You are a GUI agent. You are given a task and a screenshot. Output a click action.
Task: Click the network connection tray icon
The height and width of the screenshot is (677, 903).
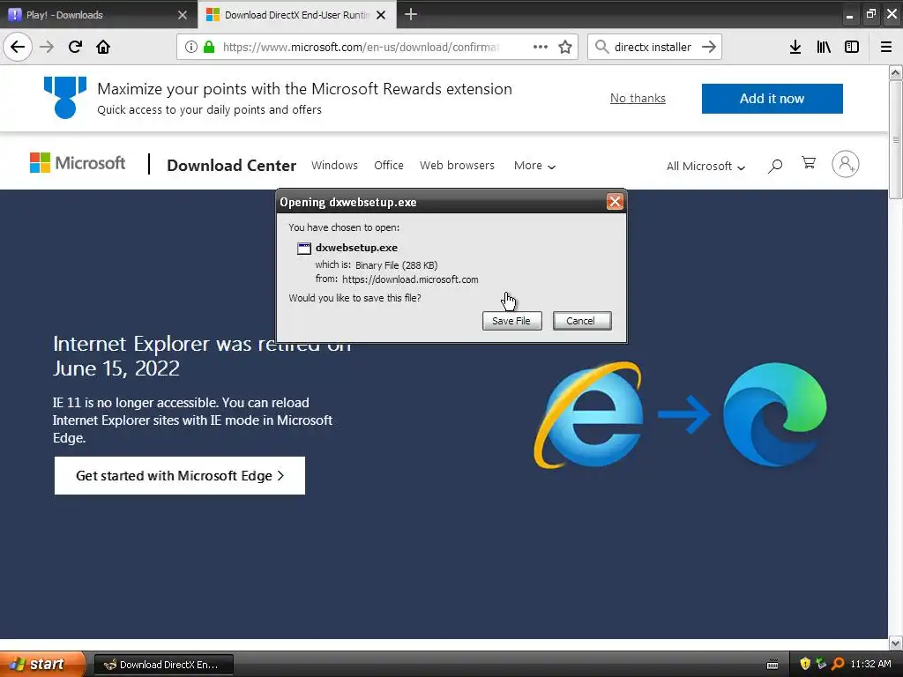pos(821,664)
